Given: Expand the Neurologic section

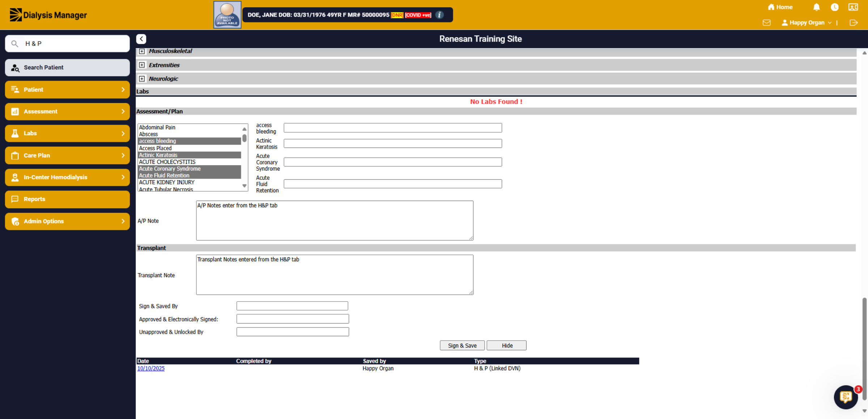Looking at the screenshot, I should pos(142,79).
